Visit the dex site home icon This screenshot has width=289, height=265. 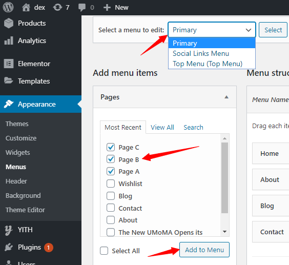point(26,8)
